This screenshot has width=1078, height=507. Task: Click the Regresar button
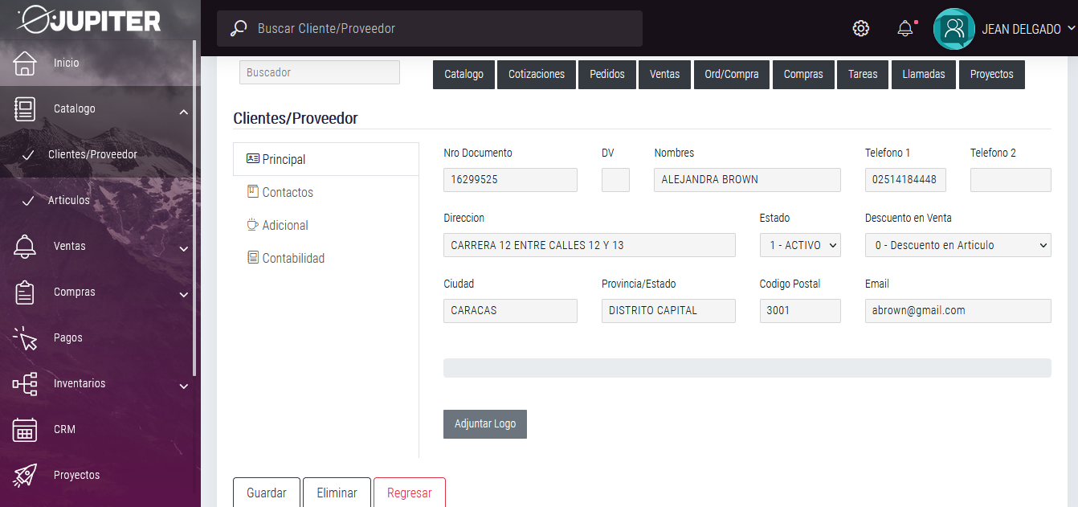410,493
